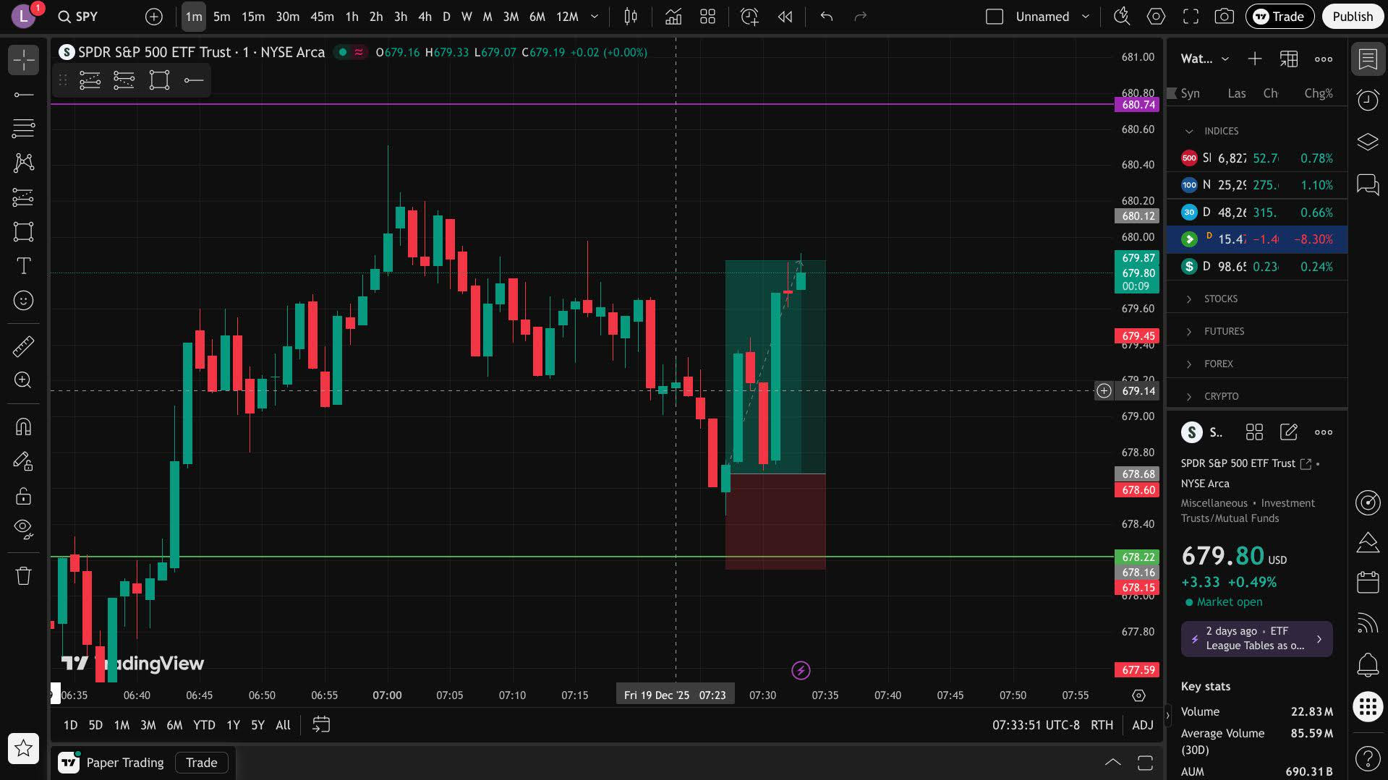Viewport: 1388px width, 780px height.
Task: Toggle stay in drawing mode
Action: [24, 461]
